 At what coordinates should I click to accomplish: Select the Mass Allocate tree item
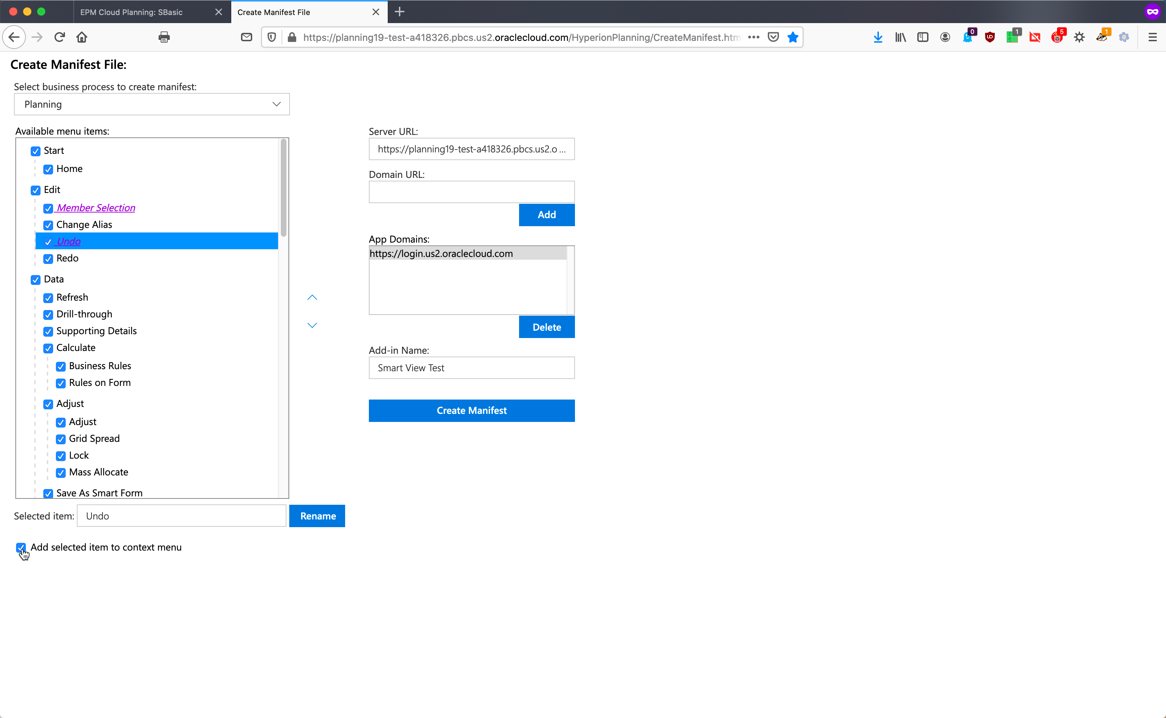coord(98,472)
